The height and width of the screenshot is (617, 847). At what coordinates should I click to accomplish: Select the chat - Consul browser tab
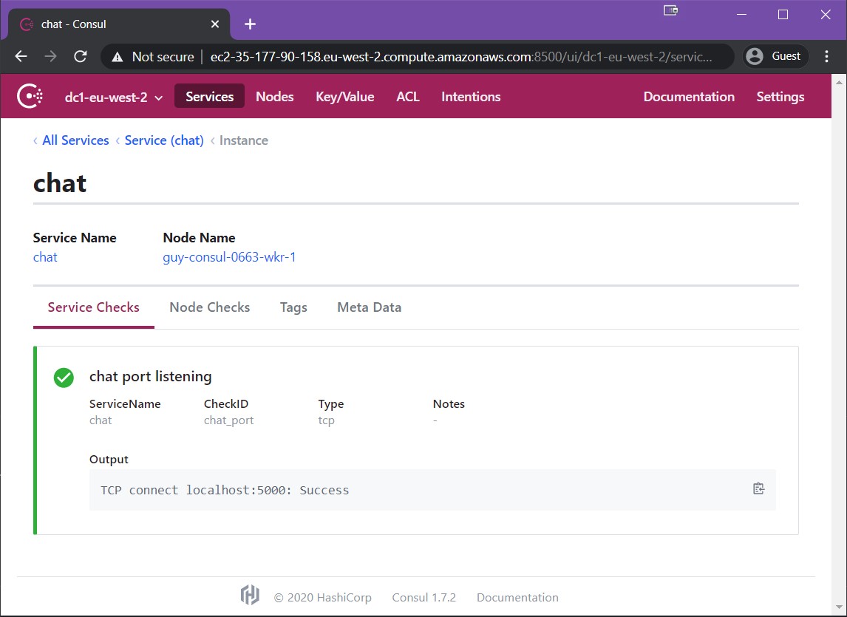(119, 24)
